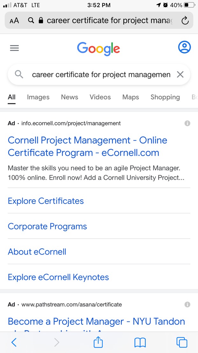
Task: Switch to the Shopping tab
Action: [165, 97]
